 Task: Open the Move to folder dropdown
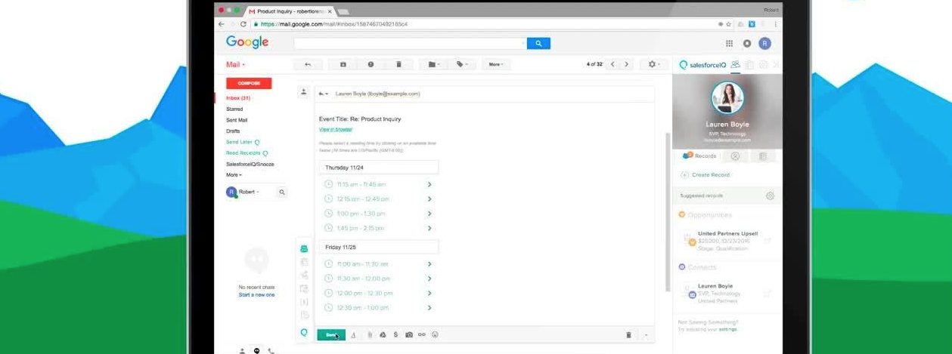pyautogui.click(x=433, y=65)
